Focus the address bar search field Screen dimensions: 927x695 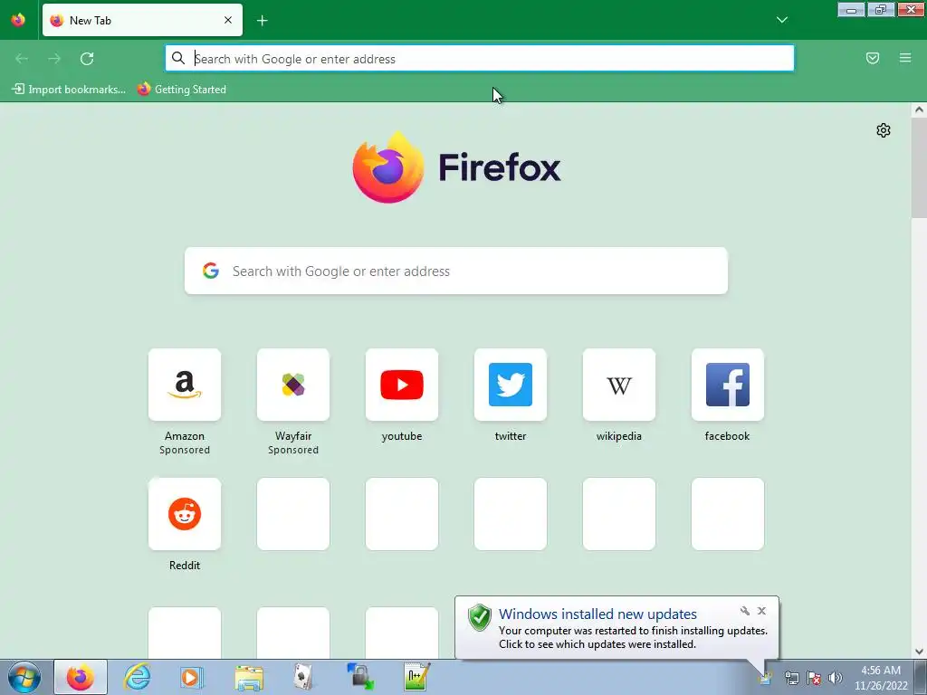[480, 59]
